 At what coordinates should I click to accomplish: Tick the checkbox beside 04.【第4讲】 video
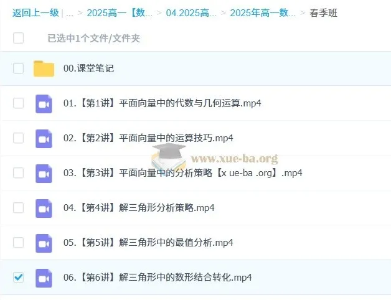18,208
